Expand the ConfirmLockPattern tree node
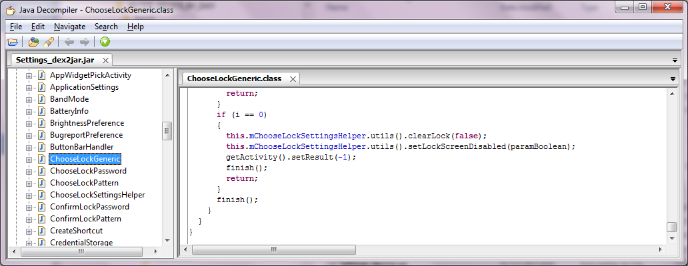Viewport: 688px width, 266px height. (29, 219)
